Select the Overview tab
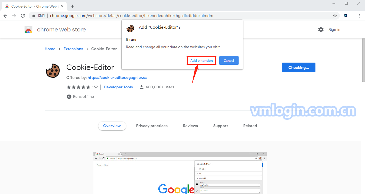The width and height of the screenshot is (365, 194). tap(112, 126)
